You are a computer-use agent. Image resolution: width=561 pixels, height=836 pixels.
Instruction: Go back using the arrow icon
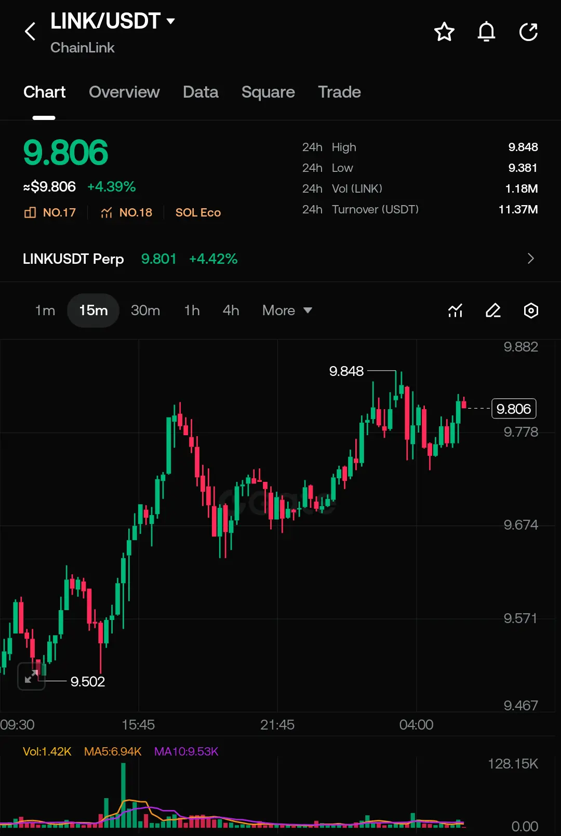tap(30, 32)
